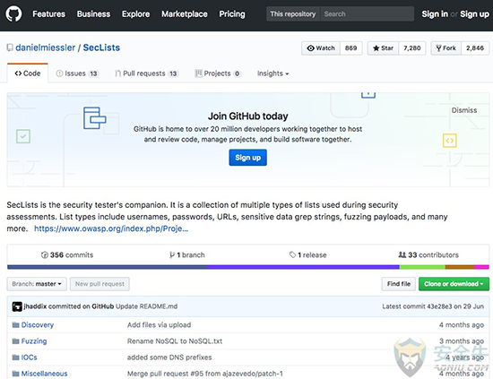This screenshot has height=379, width=493.
Task: Open the Clone or download dropdown
Action: (454, 284)
